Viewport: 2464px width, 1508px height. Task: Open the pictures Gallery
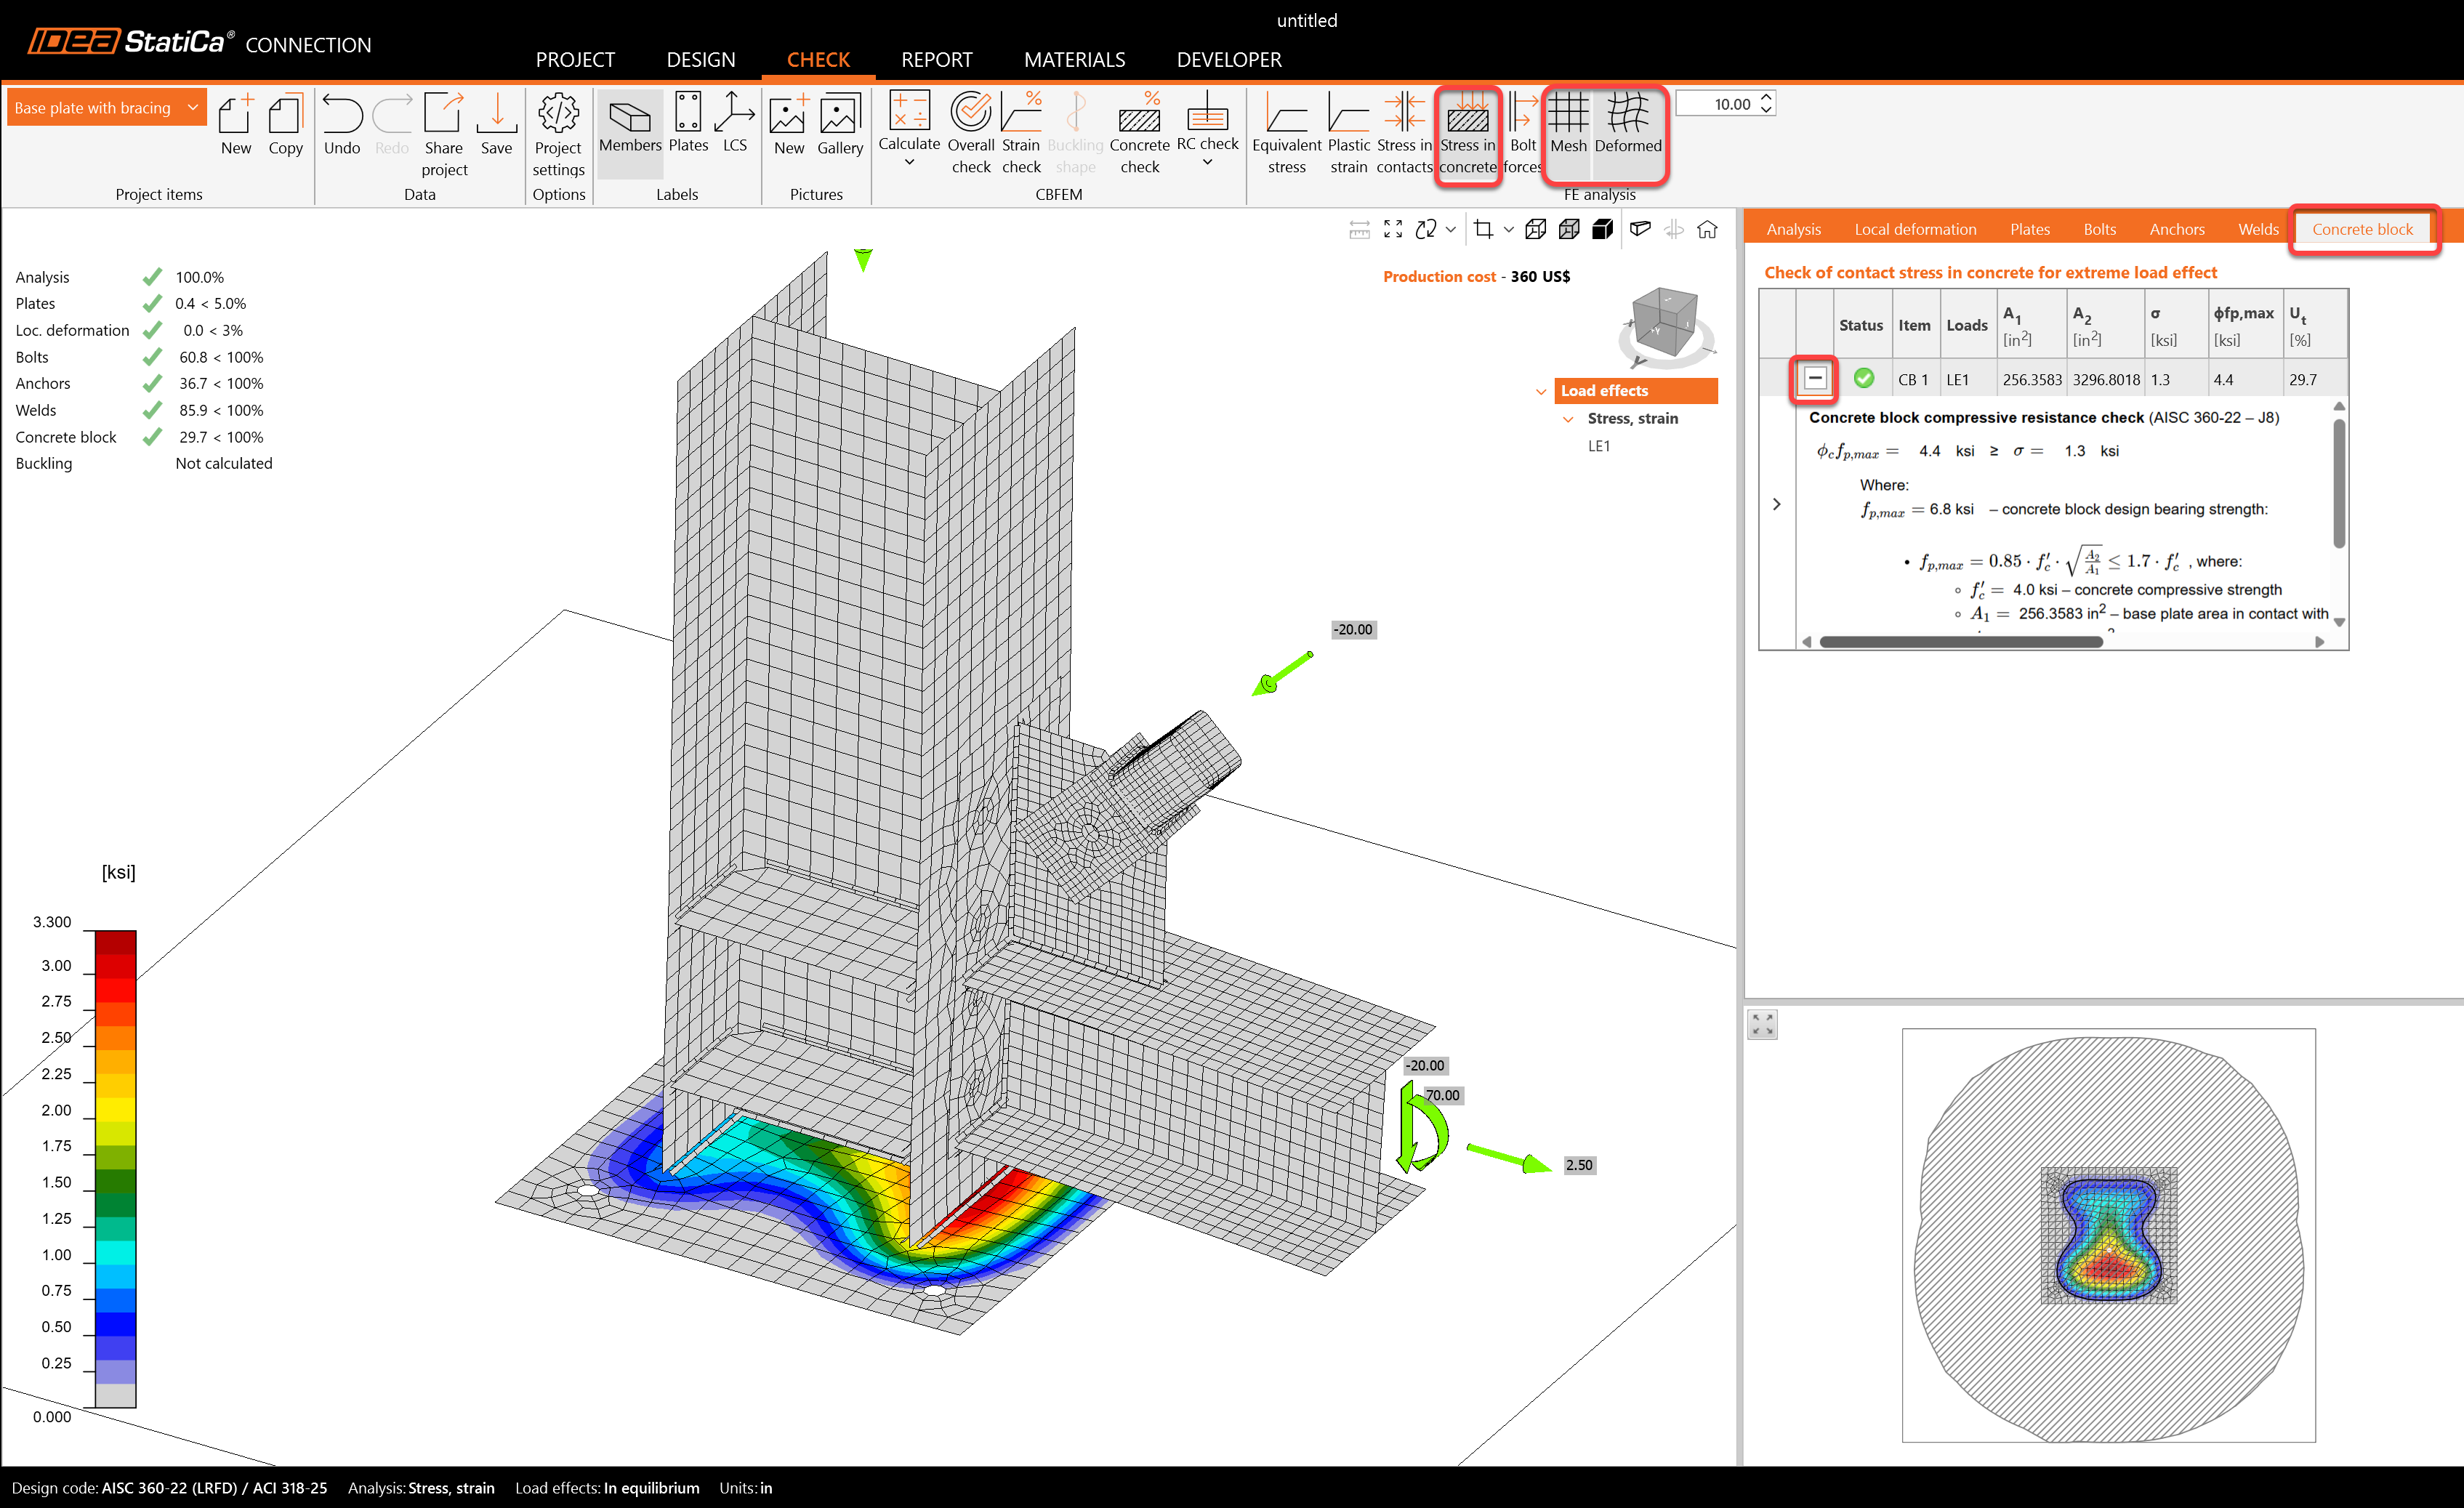pos(840,125)
